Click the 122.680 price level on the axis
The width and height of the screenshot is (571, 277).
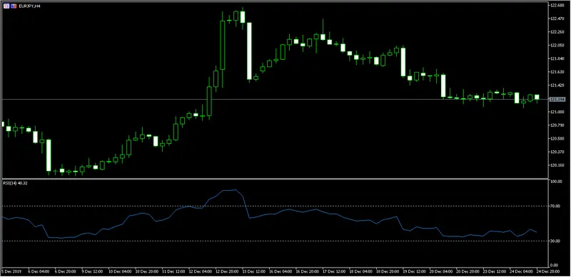click(x=556, y=5)
